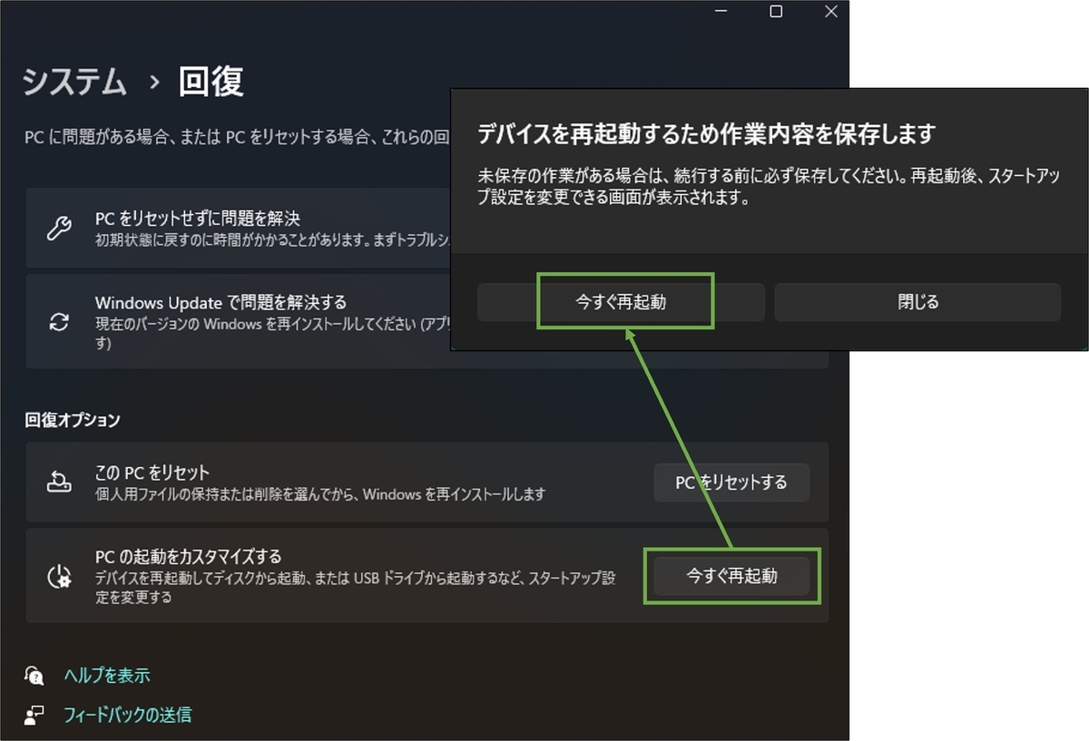Click the PC の起動をカスタマイズする label

click(189, 556)
